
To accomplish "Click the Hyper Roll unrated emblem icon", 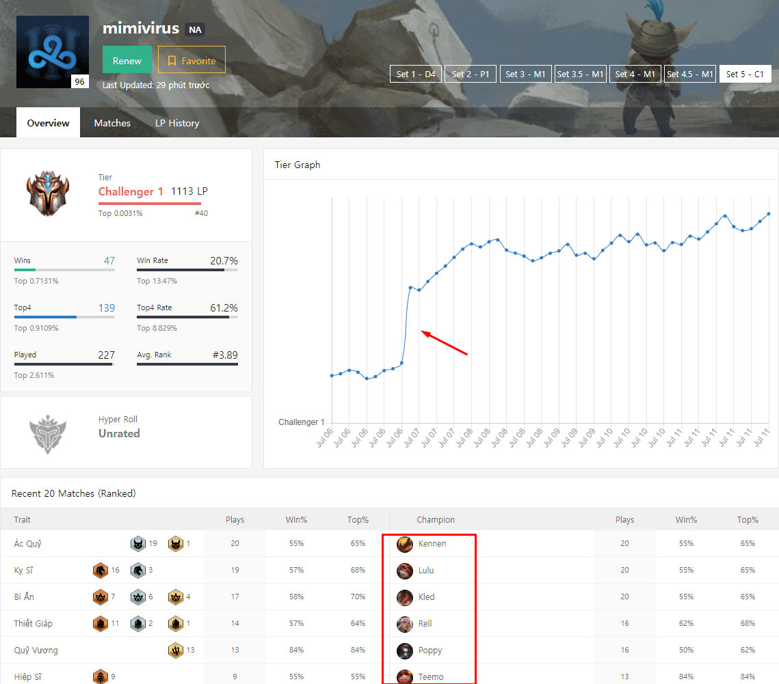I will click(x=48, y=434).
